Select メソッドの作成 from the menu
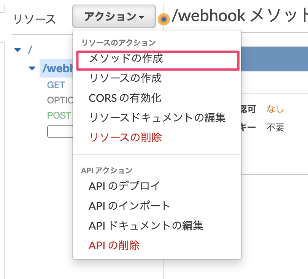308x279 pixels. 158,60
